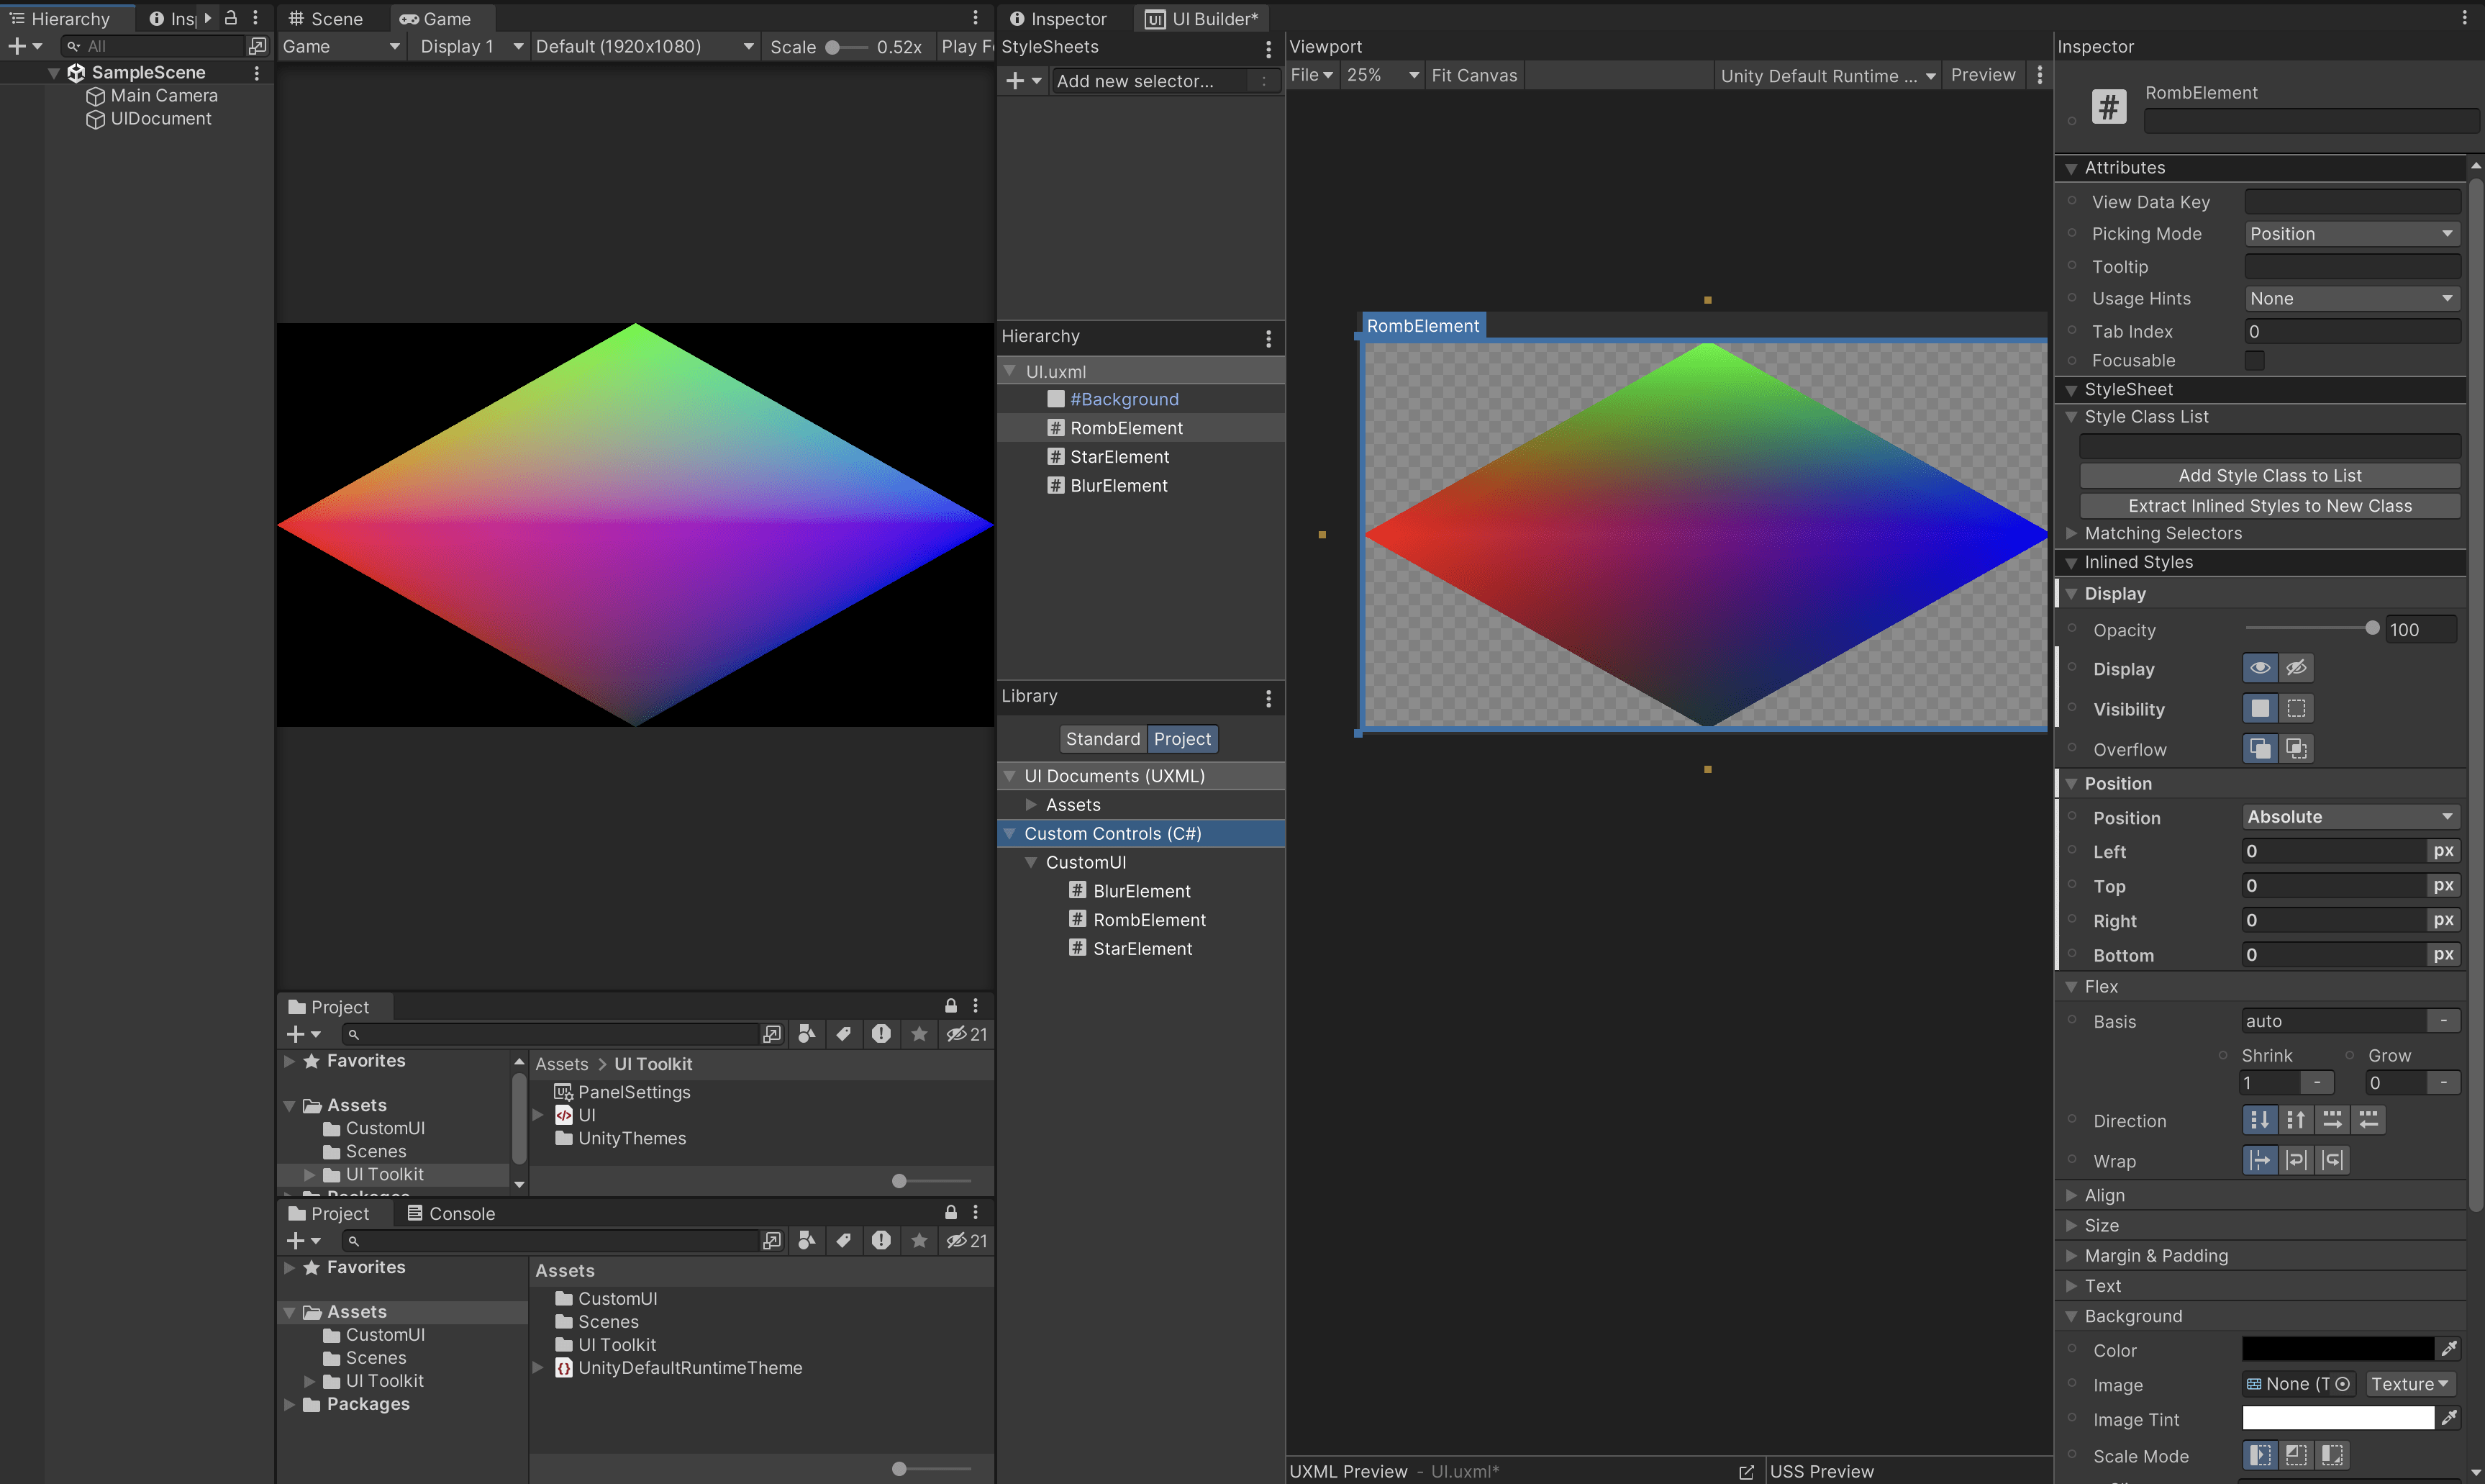The image size is (2485, 1484).
Task: Open the Library pane options menu
Action: point(1268,698)
